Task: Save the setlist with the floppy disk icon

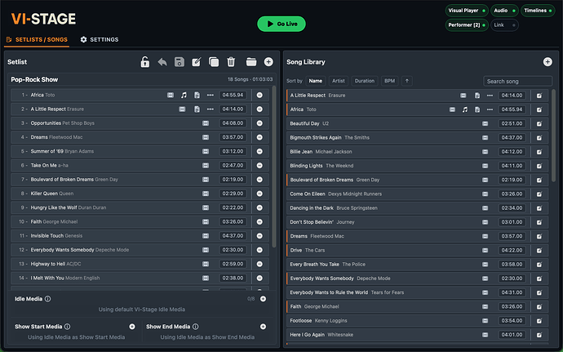Action: pos(180,62)
